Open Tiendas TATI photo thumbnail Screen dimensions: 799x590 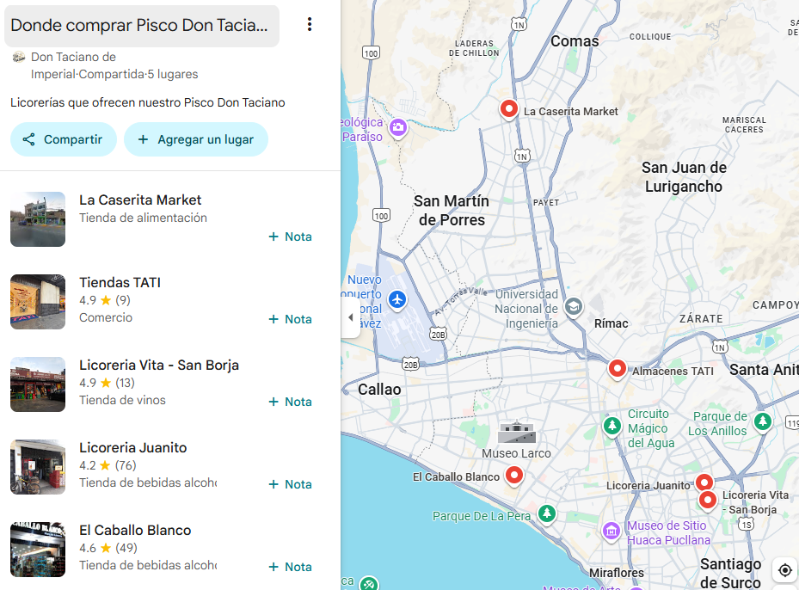[x=38, y=302]
